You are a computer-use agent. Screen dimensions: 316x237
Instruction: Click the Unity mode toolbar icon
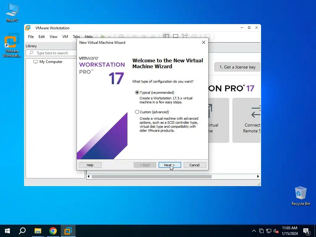click(194, 36)
